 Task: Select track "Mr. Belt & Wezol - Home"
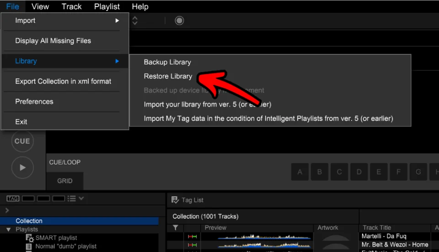point(395,245)
